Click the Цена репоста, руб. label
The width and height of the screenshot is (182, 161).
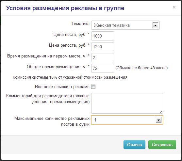pos(69,45)
